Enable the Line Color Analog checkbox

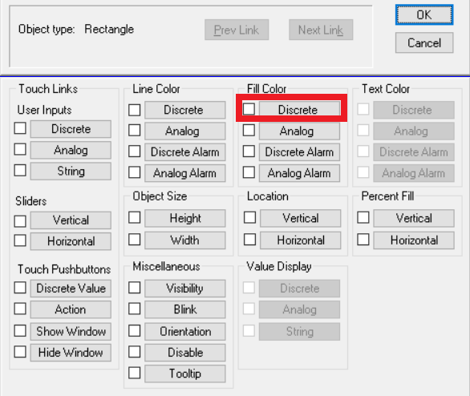coord(134,131)
